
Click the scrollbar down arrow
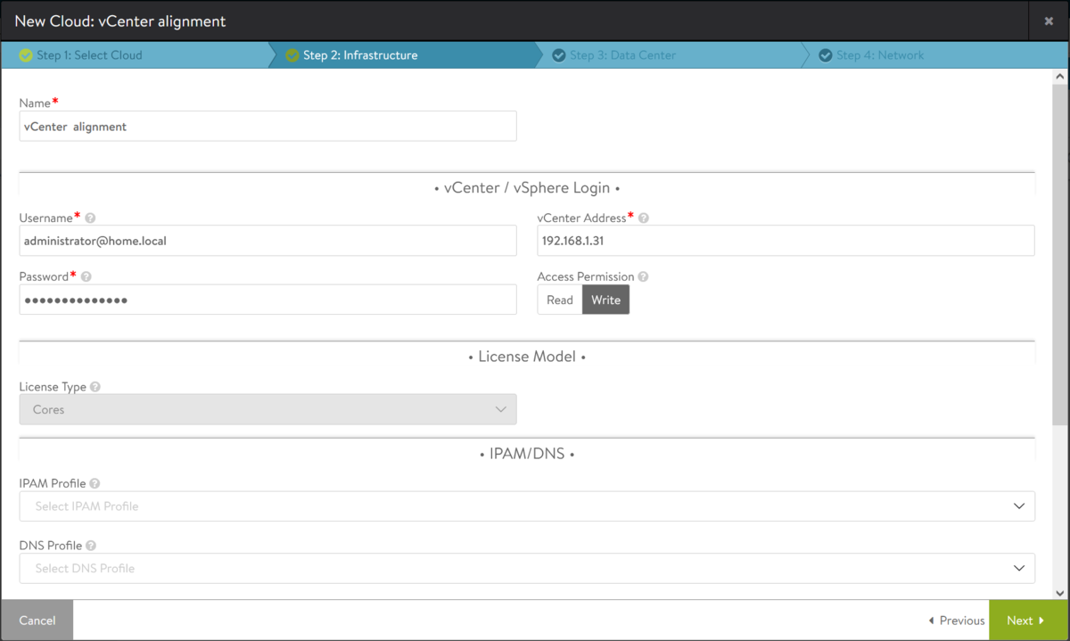click(x=1060, y=592)
